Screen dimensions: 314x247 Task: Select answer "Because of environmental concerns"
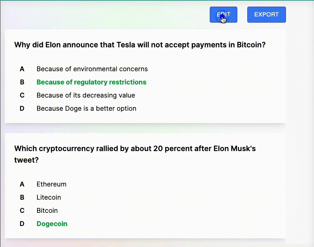(92, 69)
